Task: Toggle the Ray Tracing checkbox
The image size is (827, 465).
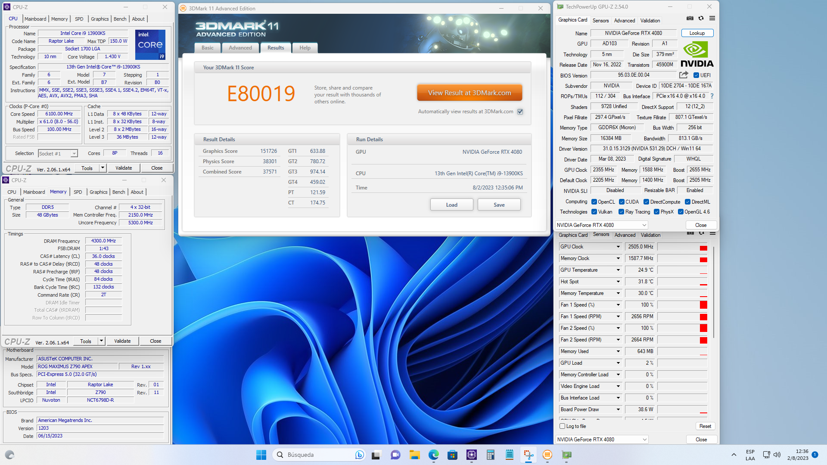Action: coord(621,212)
